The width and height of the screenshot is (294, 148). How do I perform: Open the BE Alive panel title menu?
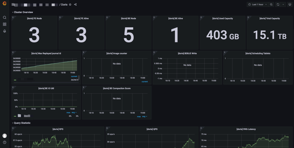pos(176,18)
